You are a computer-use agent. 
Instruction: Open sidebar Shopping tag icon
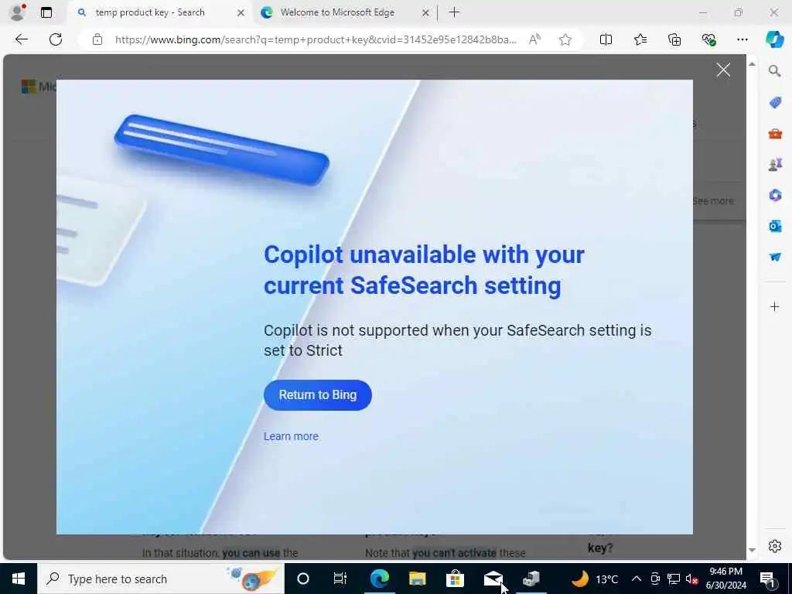[x=775, y=103]
